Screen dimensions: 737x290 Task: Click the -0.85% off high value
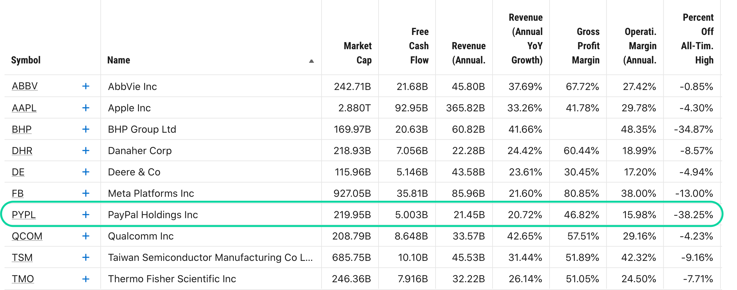pos(696,86)
